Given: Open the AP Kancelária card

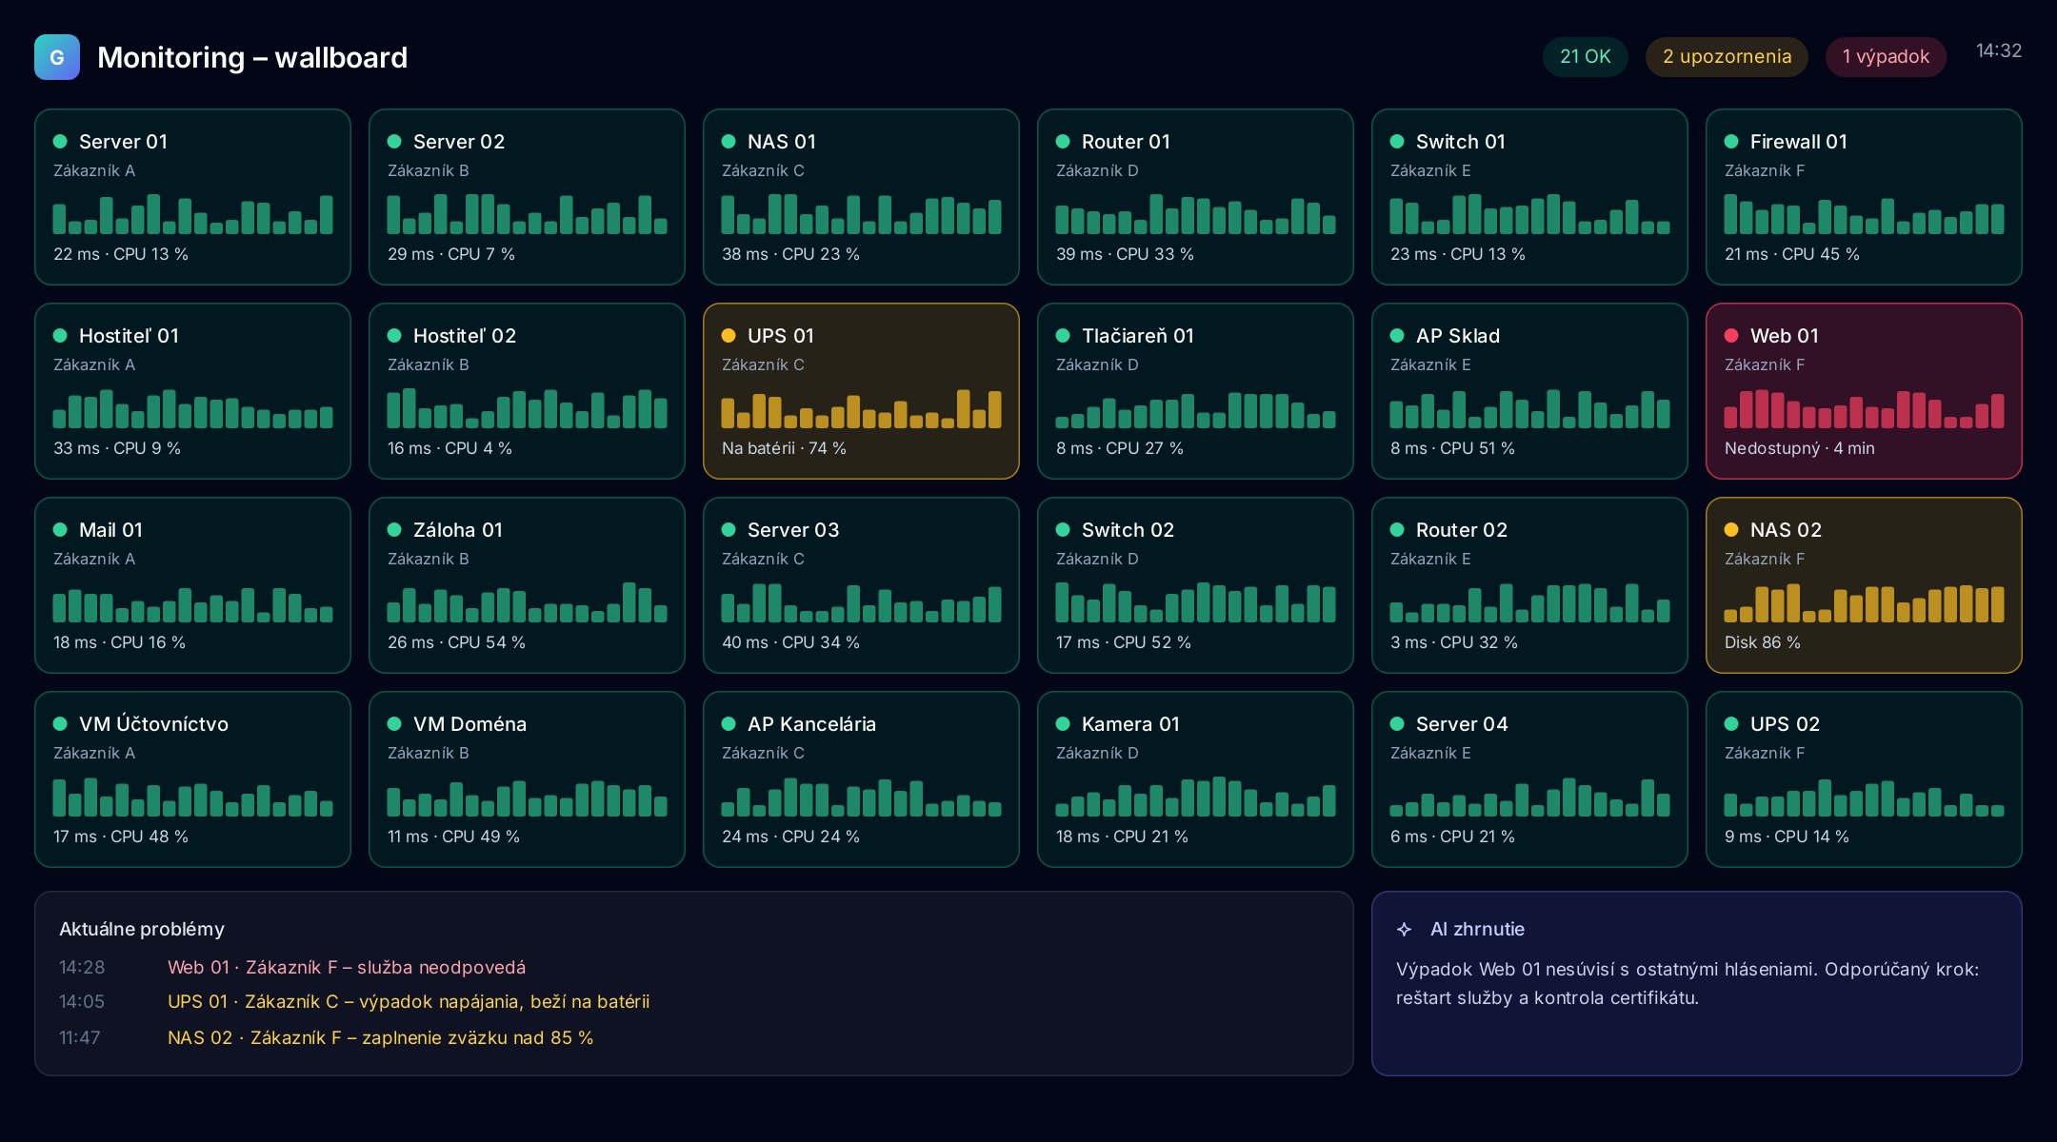Looking at the screenshot, I should (x=861, y=779).
